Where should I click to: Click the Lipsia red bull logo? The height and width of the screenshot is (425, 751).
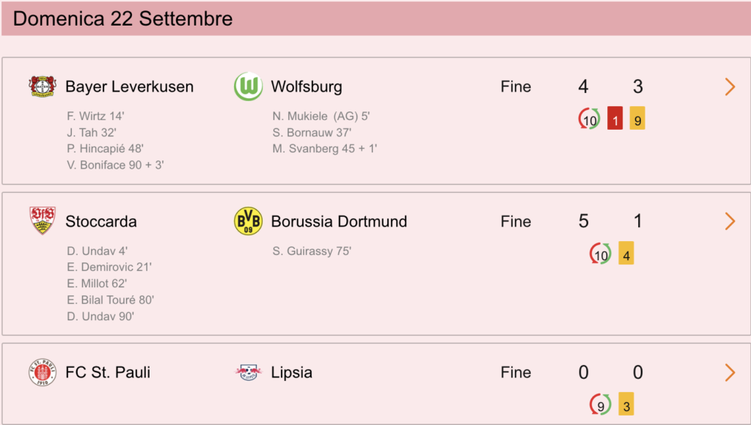[248, 372]
